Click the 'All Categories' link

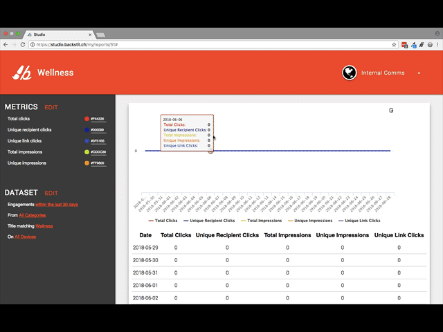coord(33,215)
